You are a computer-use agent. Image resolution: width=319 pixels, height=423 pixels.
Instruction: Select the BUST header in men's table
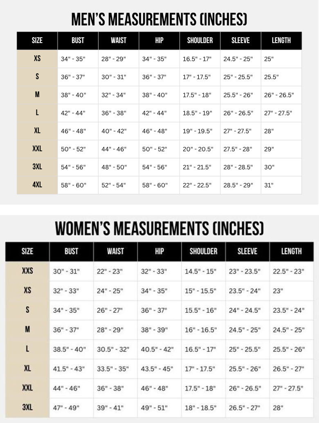[x=78, y=40]
